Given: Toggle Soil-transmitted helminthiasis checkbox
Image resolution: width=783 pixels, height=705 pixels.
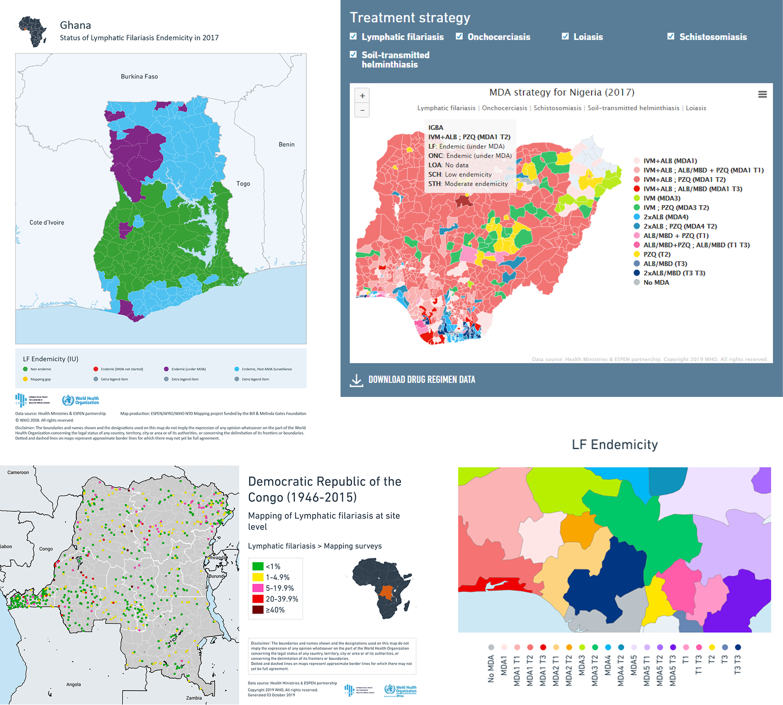Looking at the screenshot, I should tap(354, 54).
